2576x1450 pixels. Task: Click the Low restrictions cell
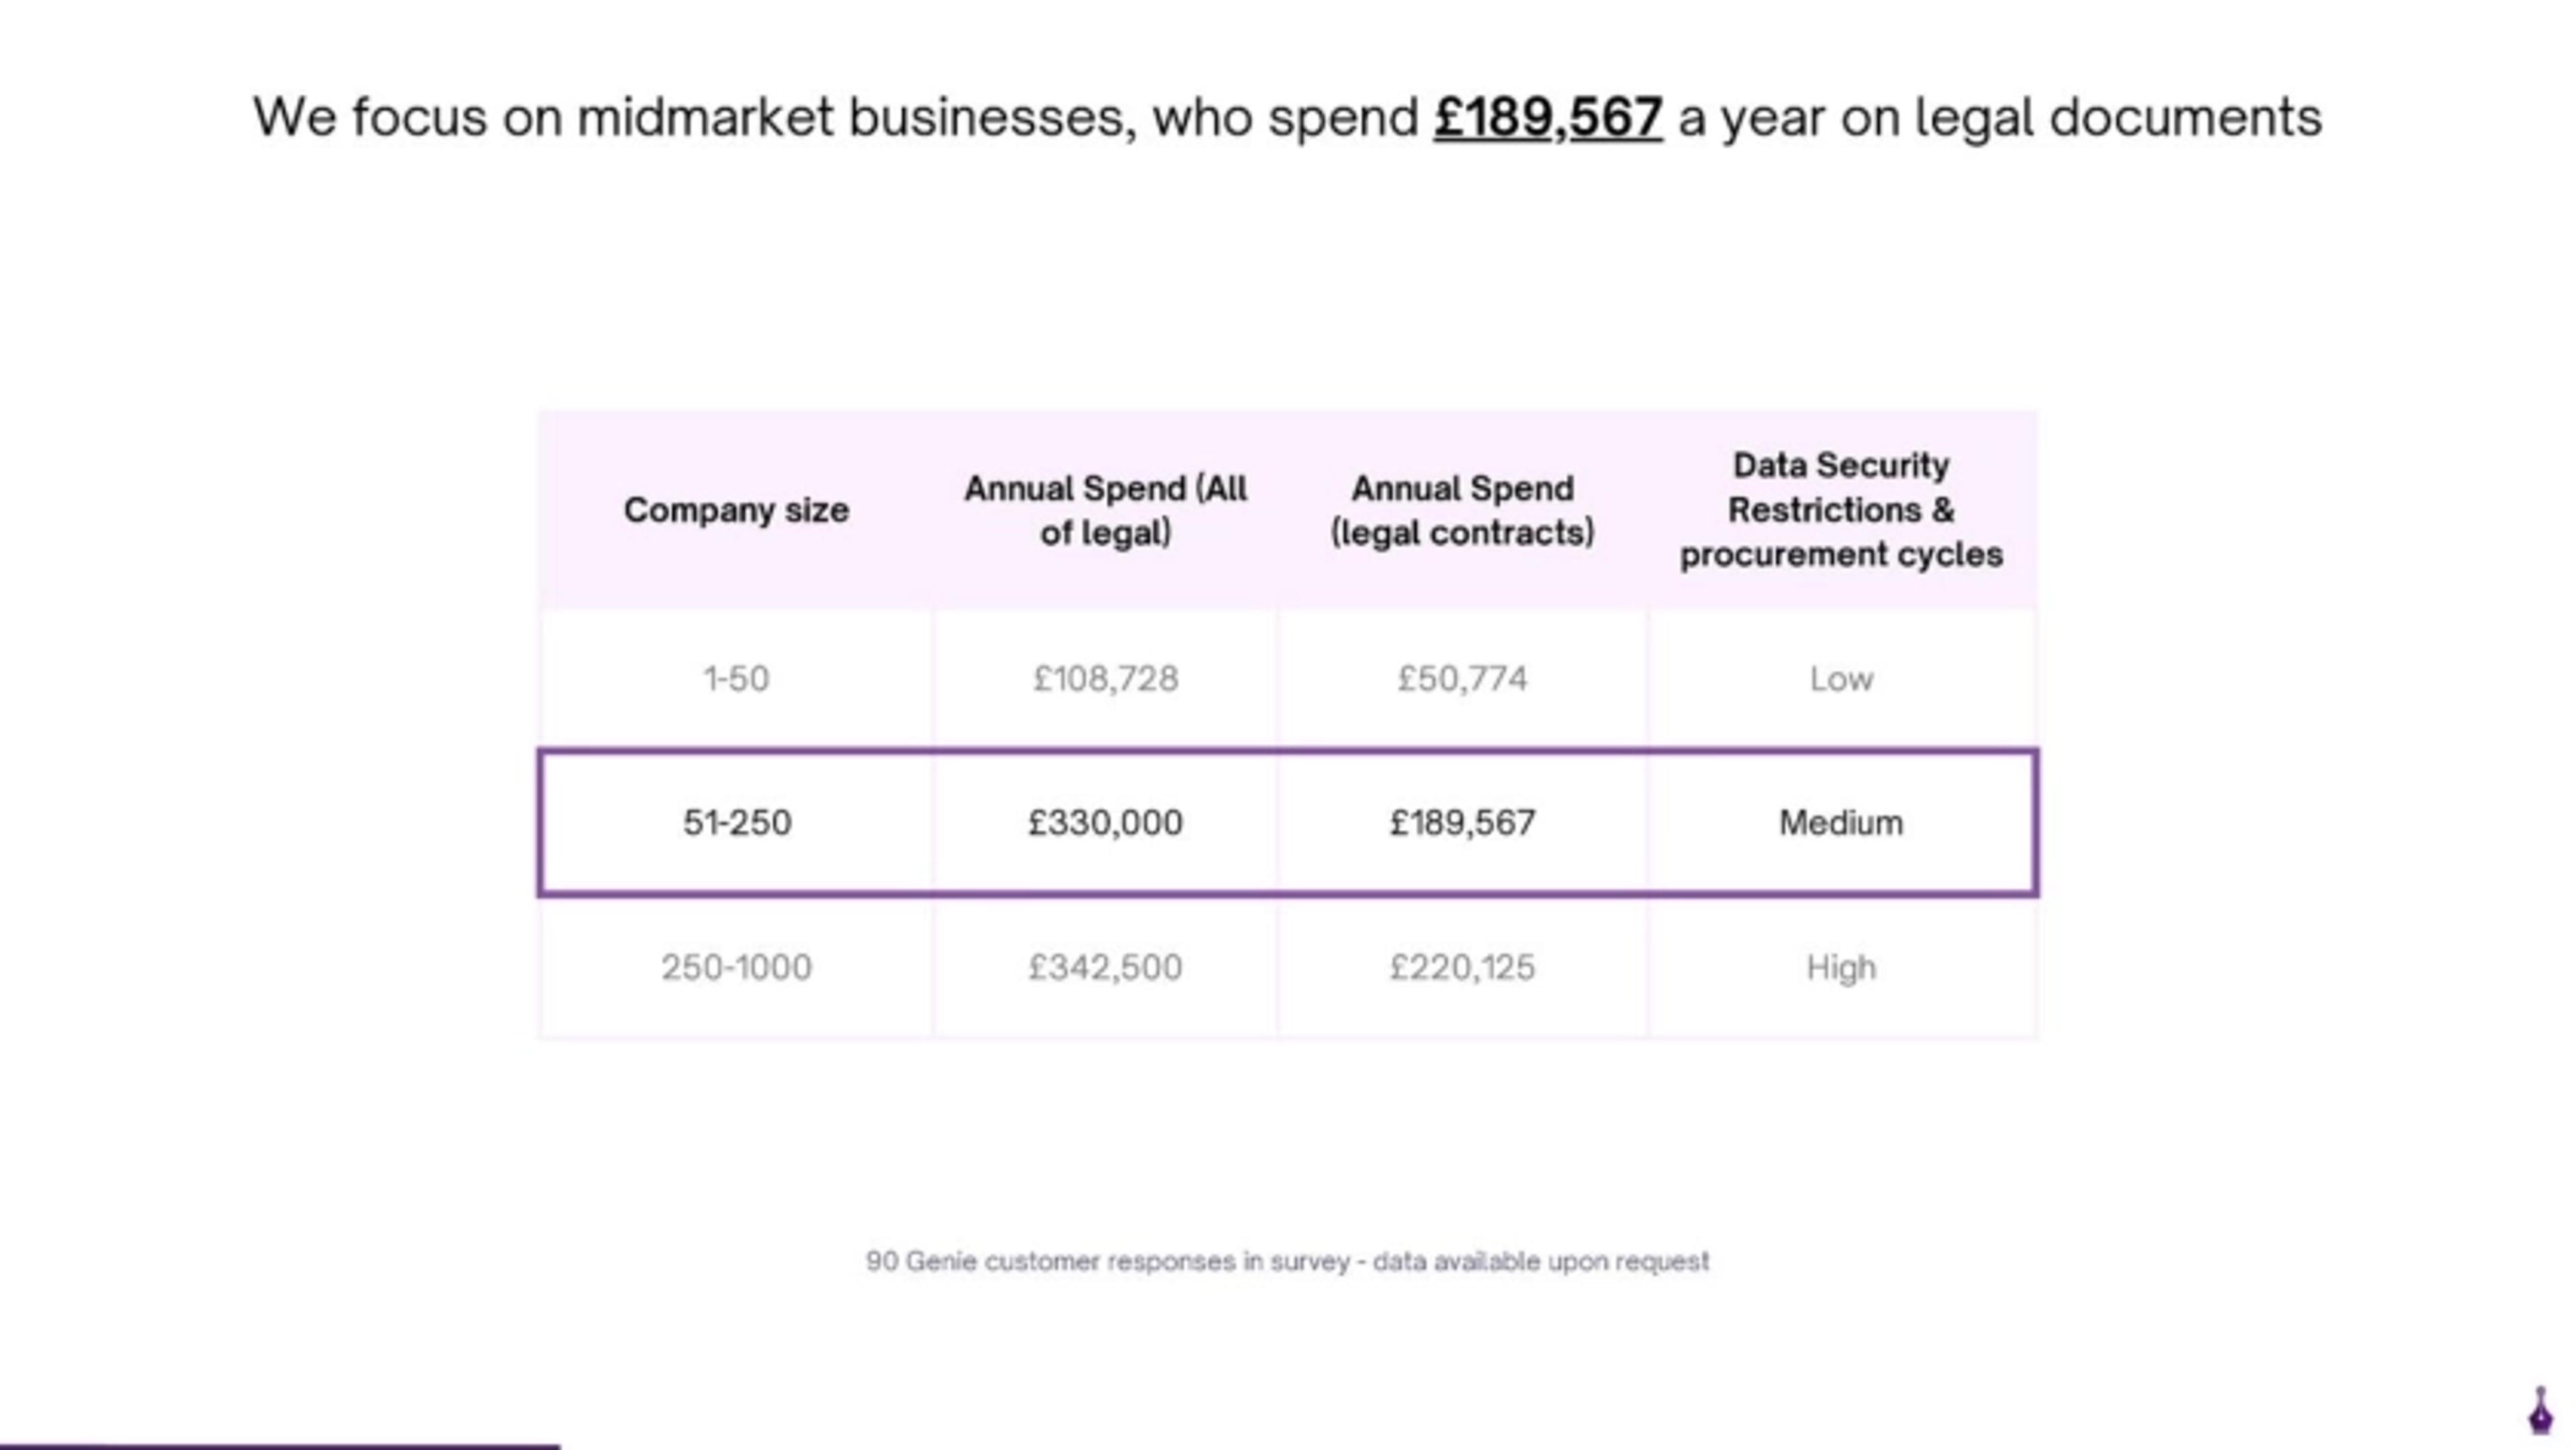tap(1840, 679)
